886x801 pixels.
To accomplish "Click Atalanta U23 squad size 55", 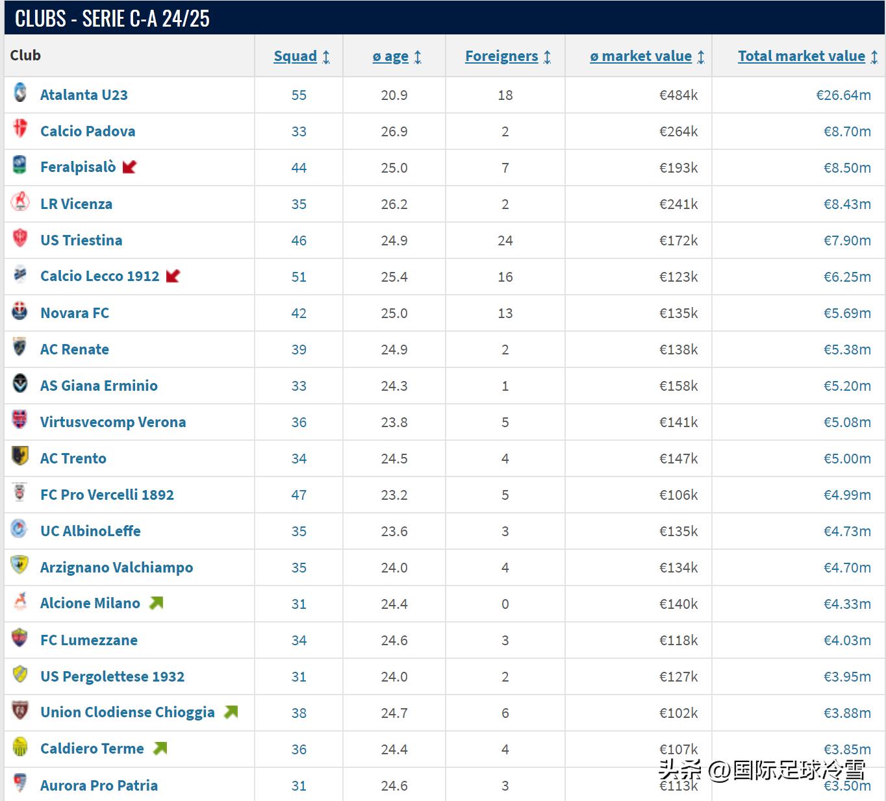I will point(299,95).
